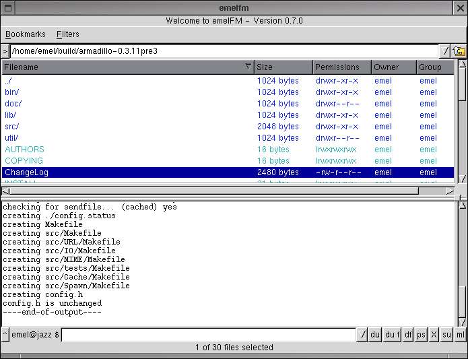Viewport: 468px width, 359px height.
Task: Click the 2048 bytes size cell
Action: 278,127
